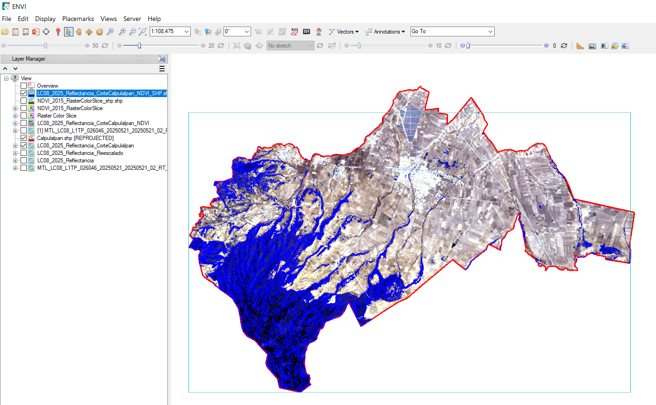Open the Display menu

point(45,19)
